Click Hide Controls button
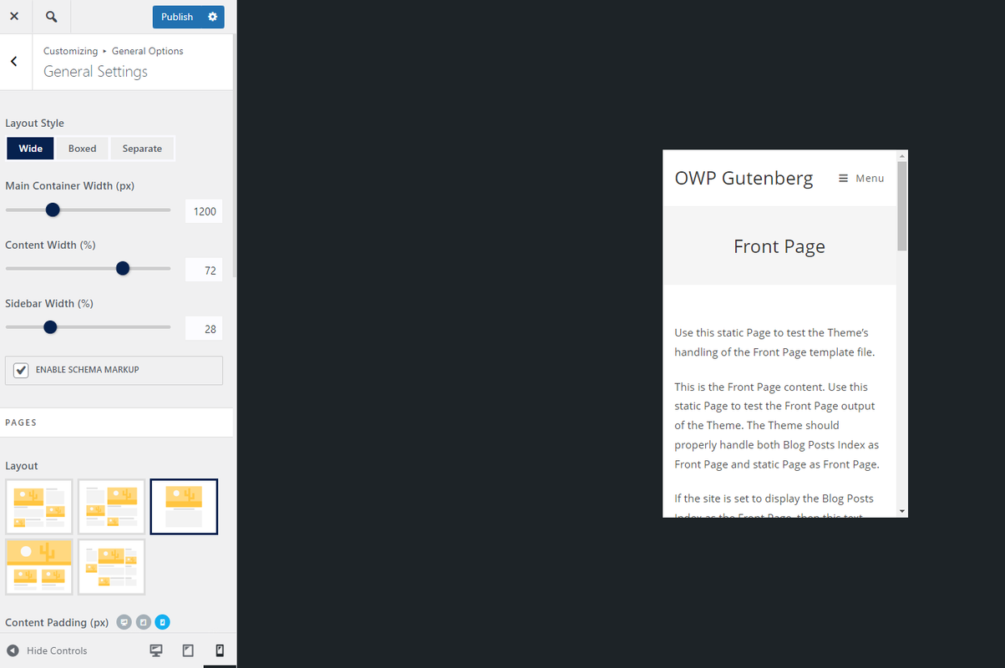Image resolution: width=1005 pixels, height=668 pixels. point(47,650)
